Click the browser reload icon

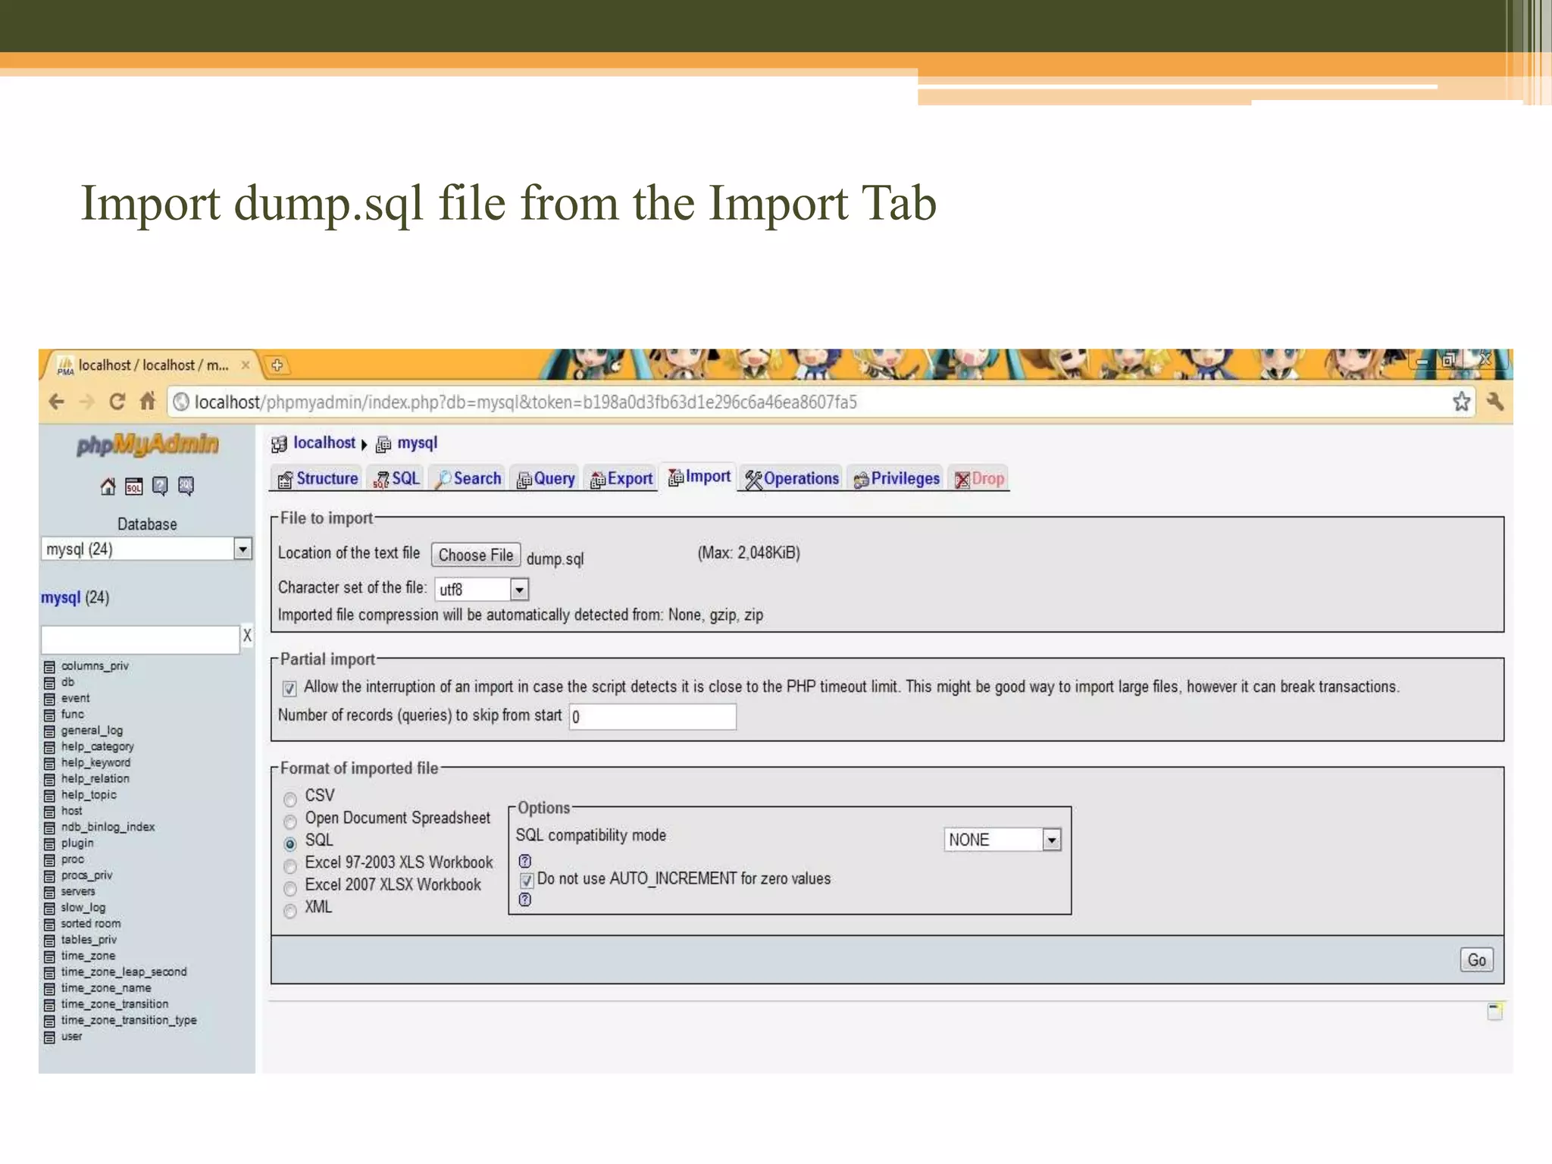(x=117, y=402)
